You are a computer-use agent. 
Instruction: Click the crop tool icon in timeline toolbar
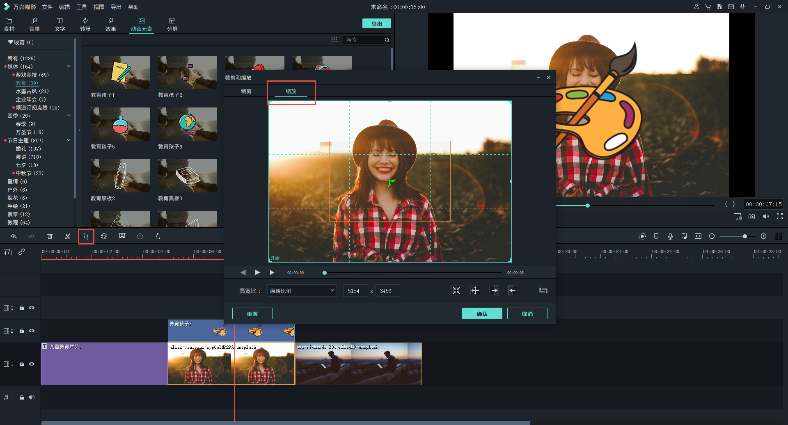(x=86, y=236)
